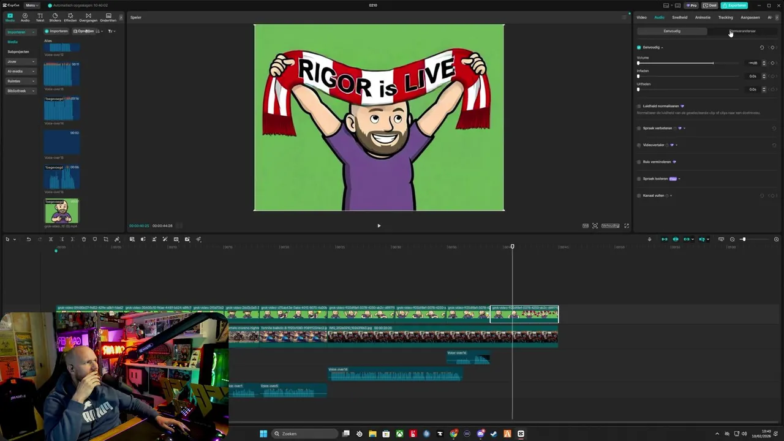Adjust the timeline zoom slider
This screenshot has width=784, height=441.
tap(754, 239)
